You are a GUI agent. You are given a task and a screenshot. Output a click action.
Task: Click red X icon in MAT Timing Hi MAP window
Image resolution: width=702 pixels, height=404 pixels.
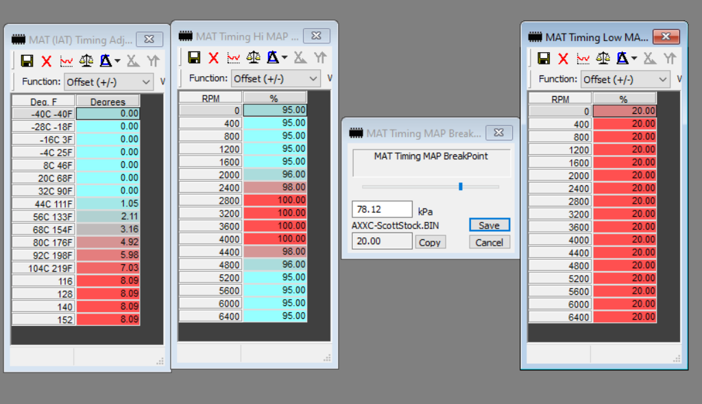214,58
